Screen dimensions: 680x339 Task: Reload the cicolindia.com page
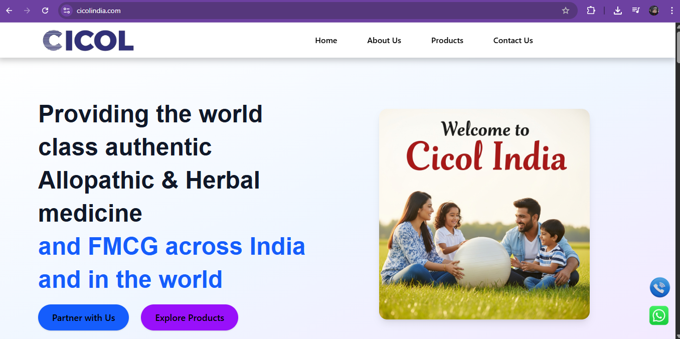[45, 11]
